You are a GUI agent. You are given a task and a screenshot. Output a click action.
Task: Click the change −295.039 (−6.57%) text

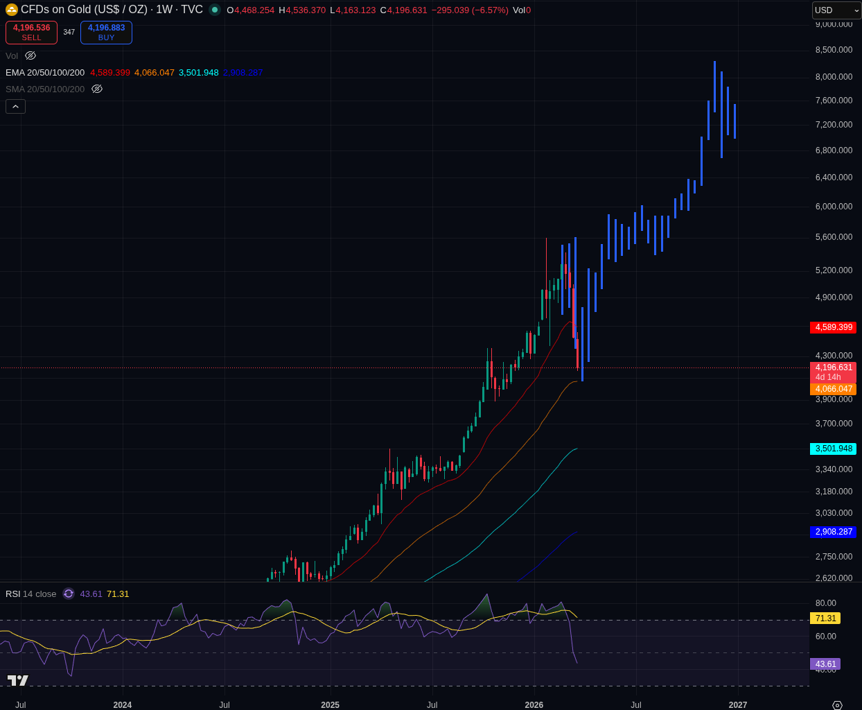point(470,10)
